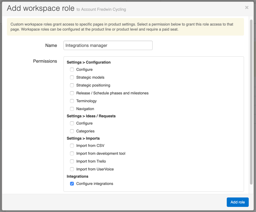The width and height of the screenshot is (256, 212).
Task: Check the Import from Trello option
Action: (x=72, y=161)
